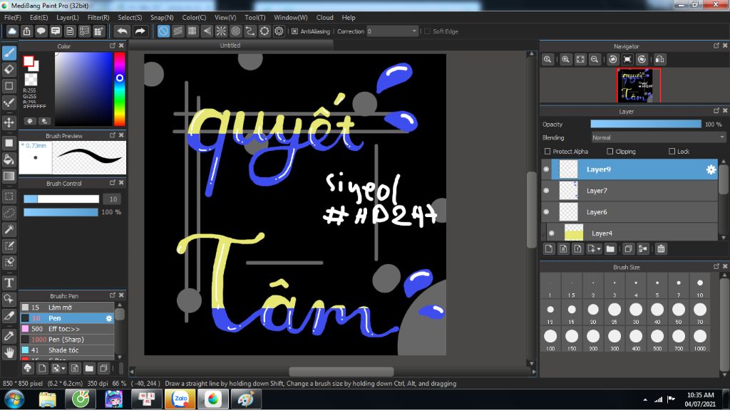Open the Filter menu
730x415 pixels.
click(98, 17)
